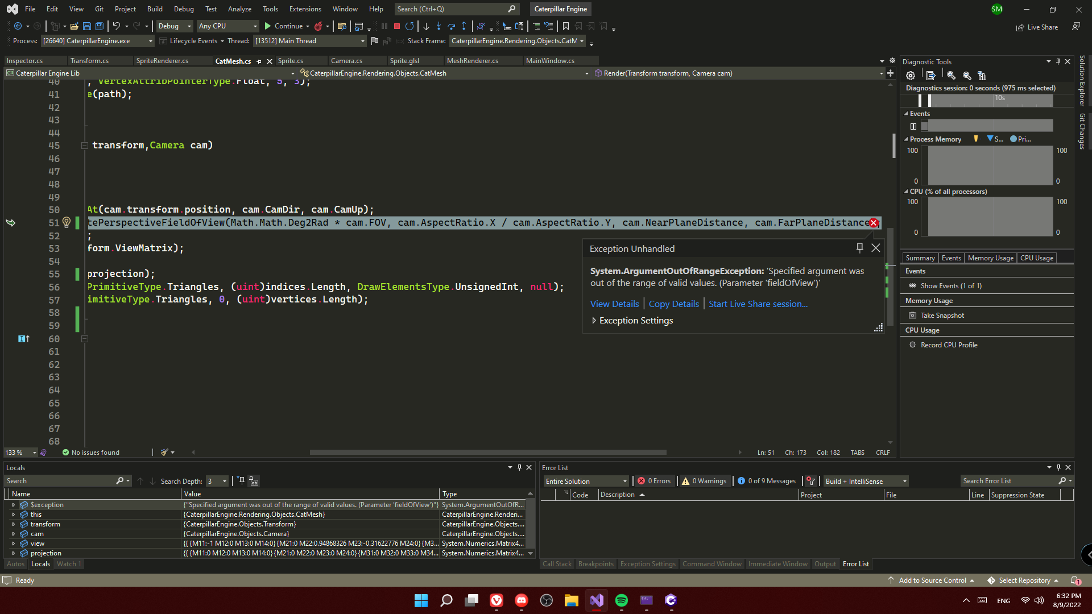Screen dimensions: 1092x614
Task: Click the Restart debugging icon
Action: [410, 26]
